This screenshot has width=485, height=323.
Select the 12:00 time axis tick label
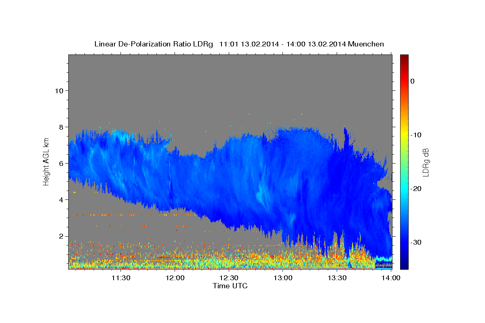coord(175,278)
